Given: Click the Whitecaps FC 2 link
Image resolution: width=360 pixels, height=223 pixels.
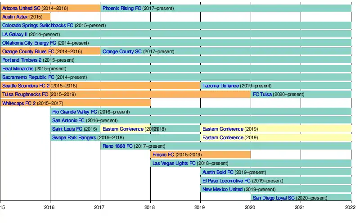Looking at the screenshot, I should coord(19,103).
